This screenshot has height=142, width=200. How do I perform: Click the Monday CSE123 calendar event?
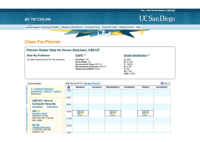pos(80,113)
